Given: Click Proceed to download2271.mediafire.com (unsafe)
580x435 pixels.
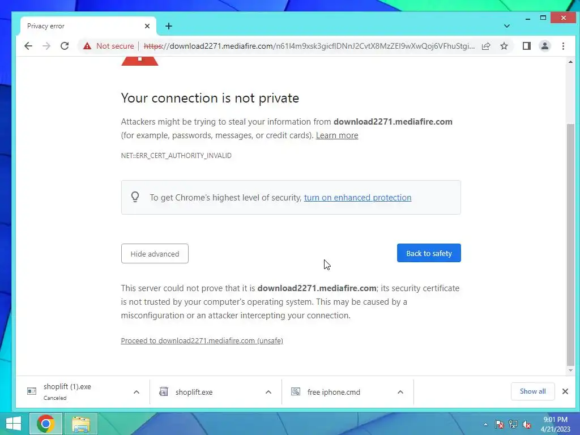Looking at the screenshot, I should pos(202,340).
